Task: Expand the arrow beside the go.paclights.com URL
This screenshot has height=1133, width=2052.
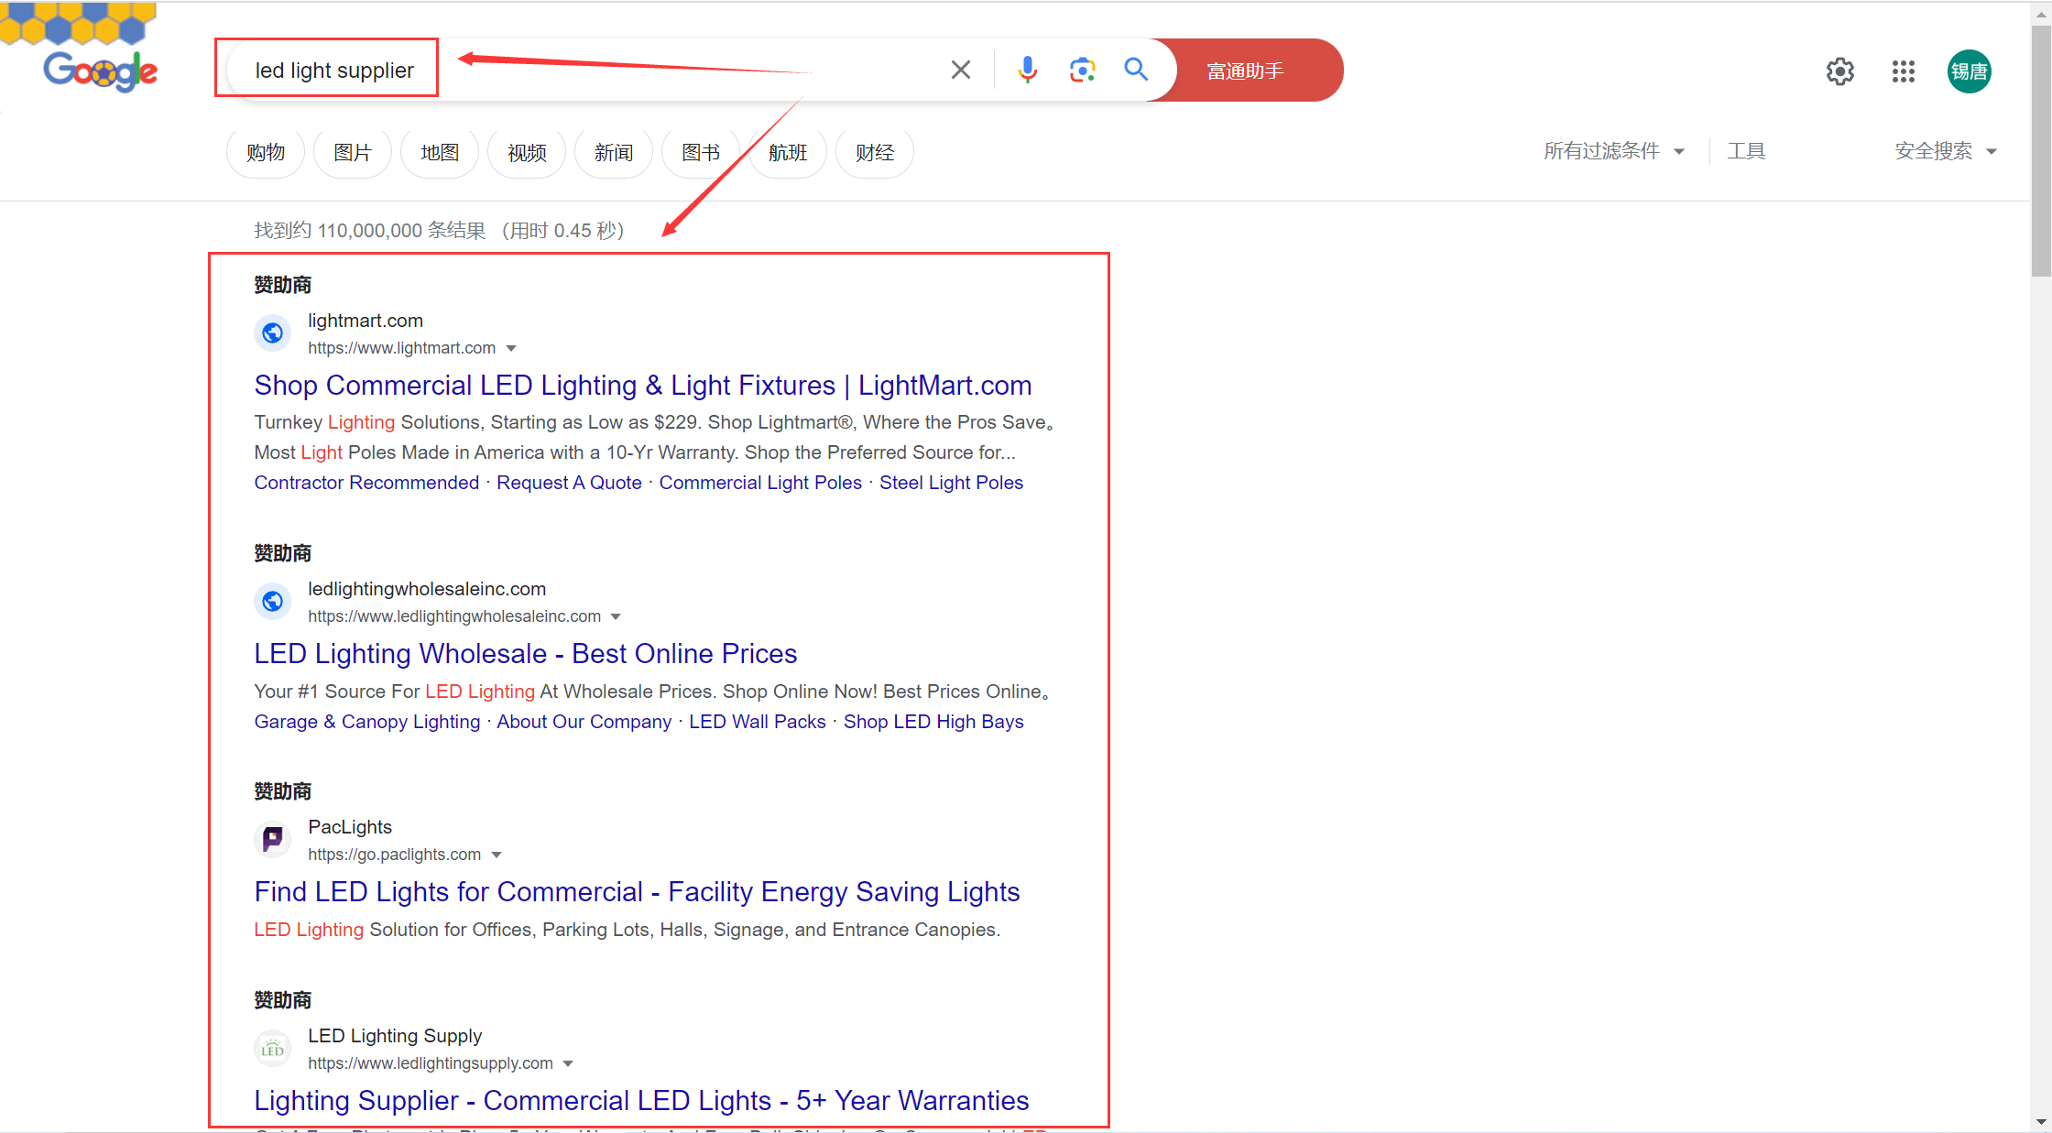Action: (497, 855)
